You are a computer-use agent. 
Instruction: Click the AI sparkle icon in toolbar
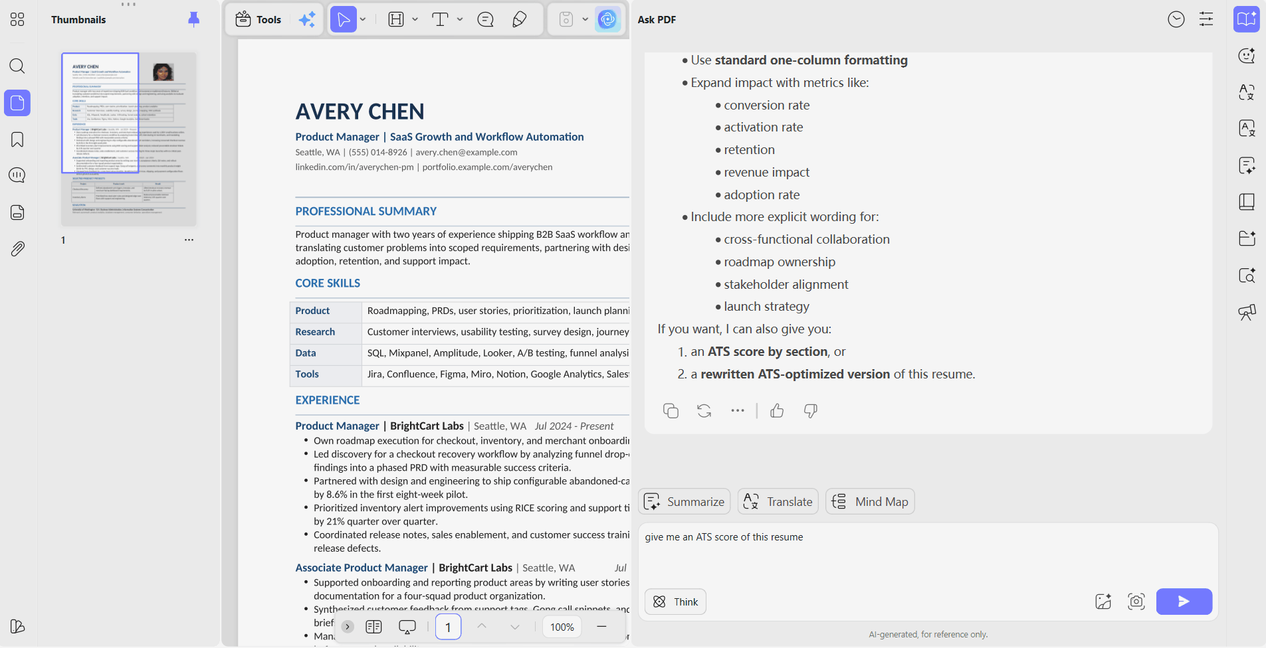pyautogui.click(x=307, y=19)
